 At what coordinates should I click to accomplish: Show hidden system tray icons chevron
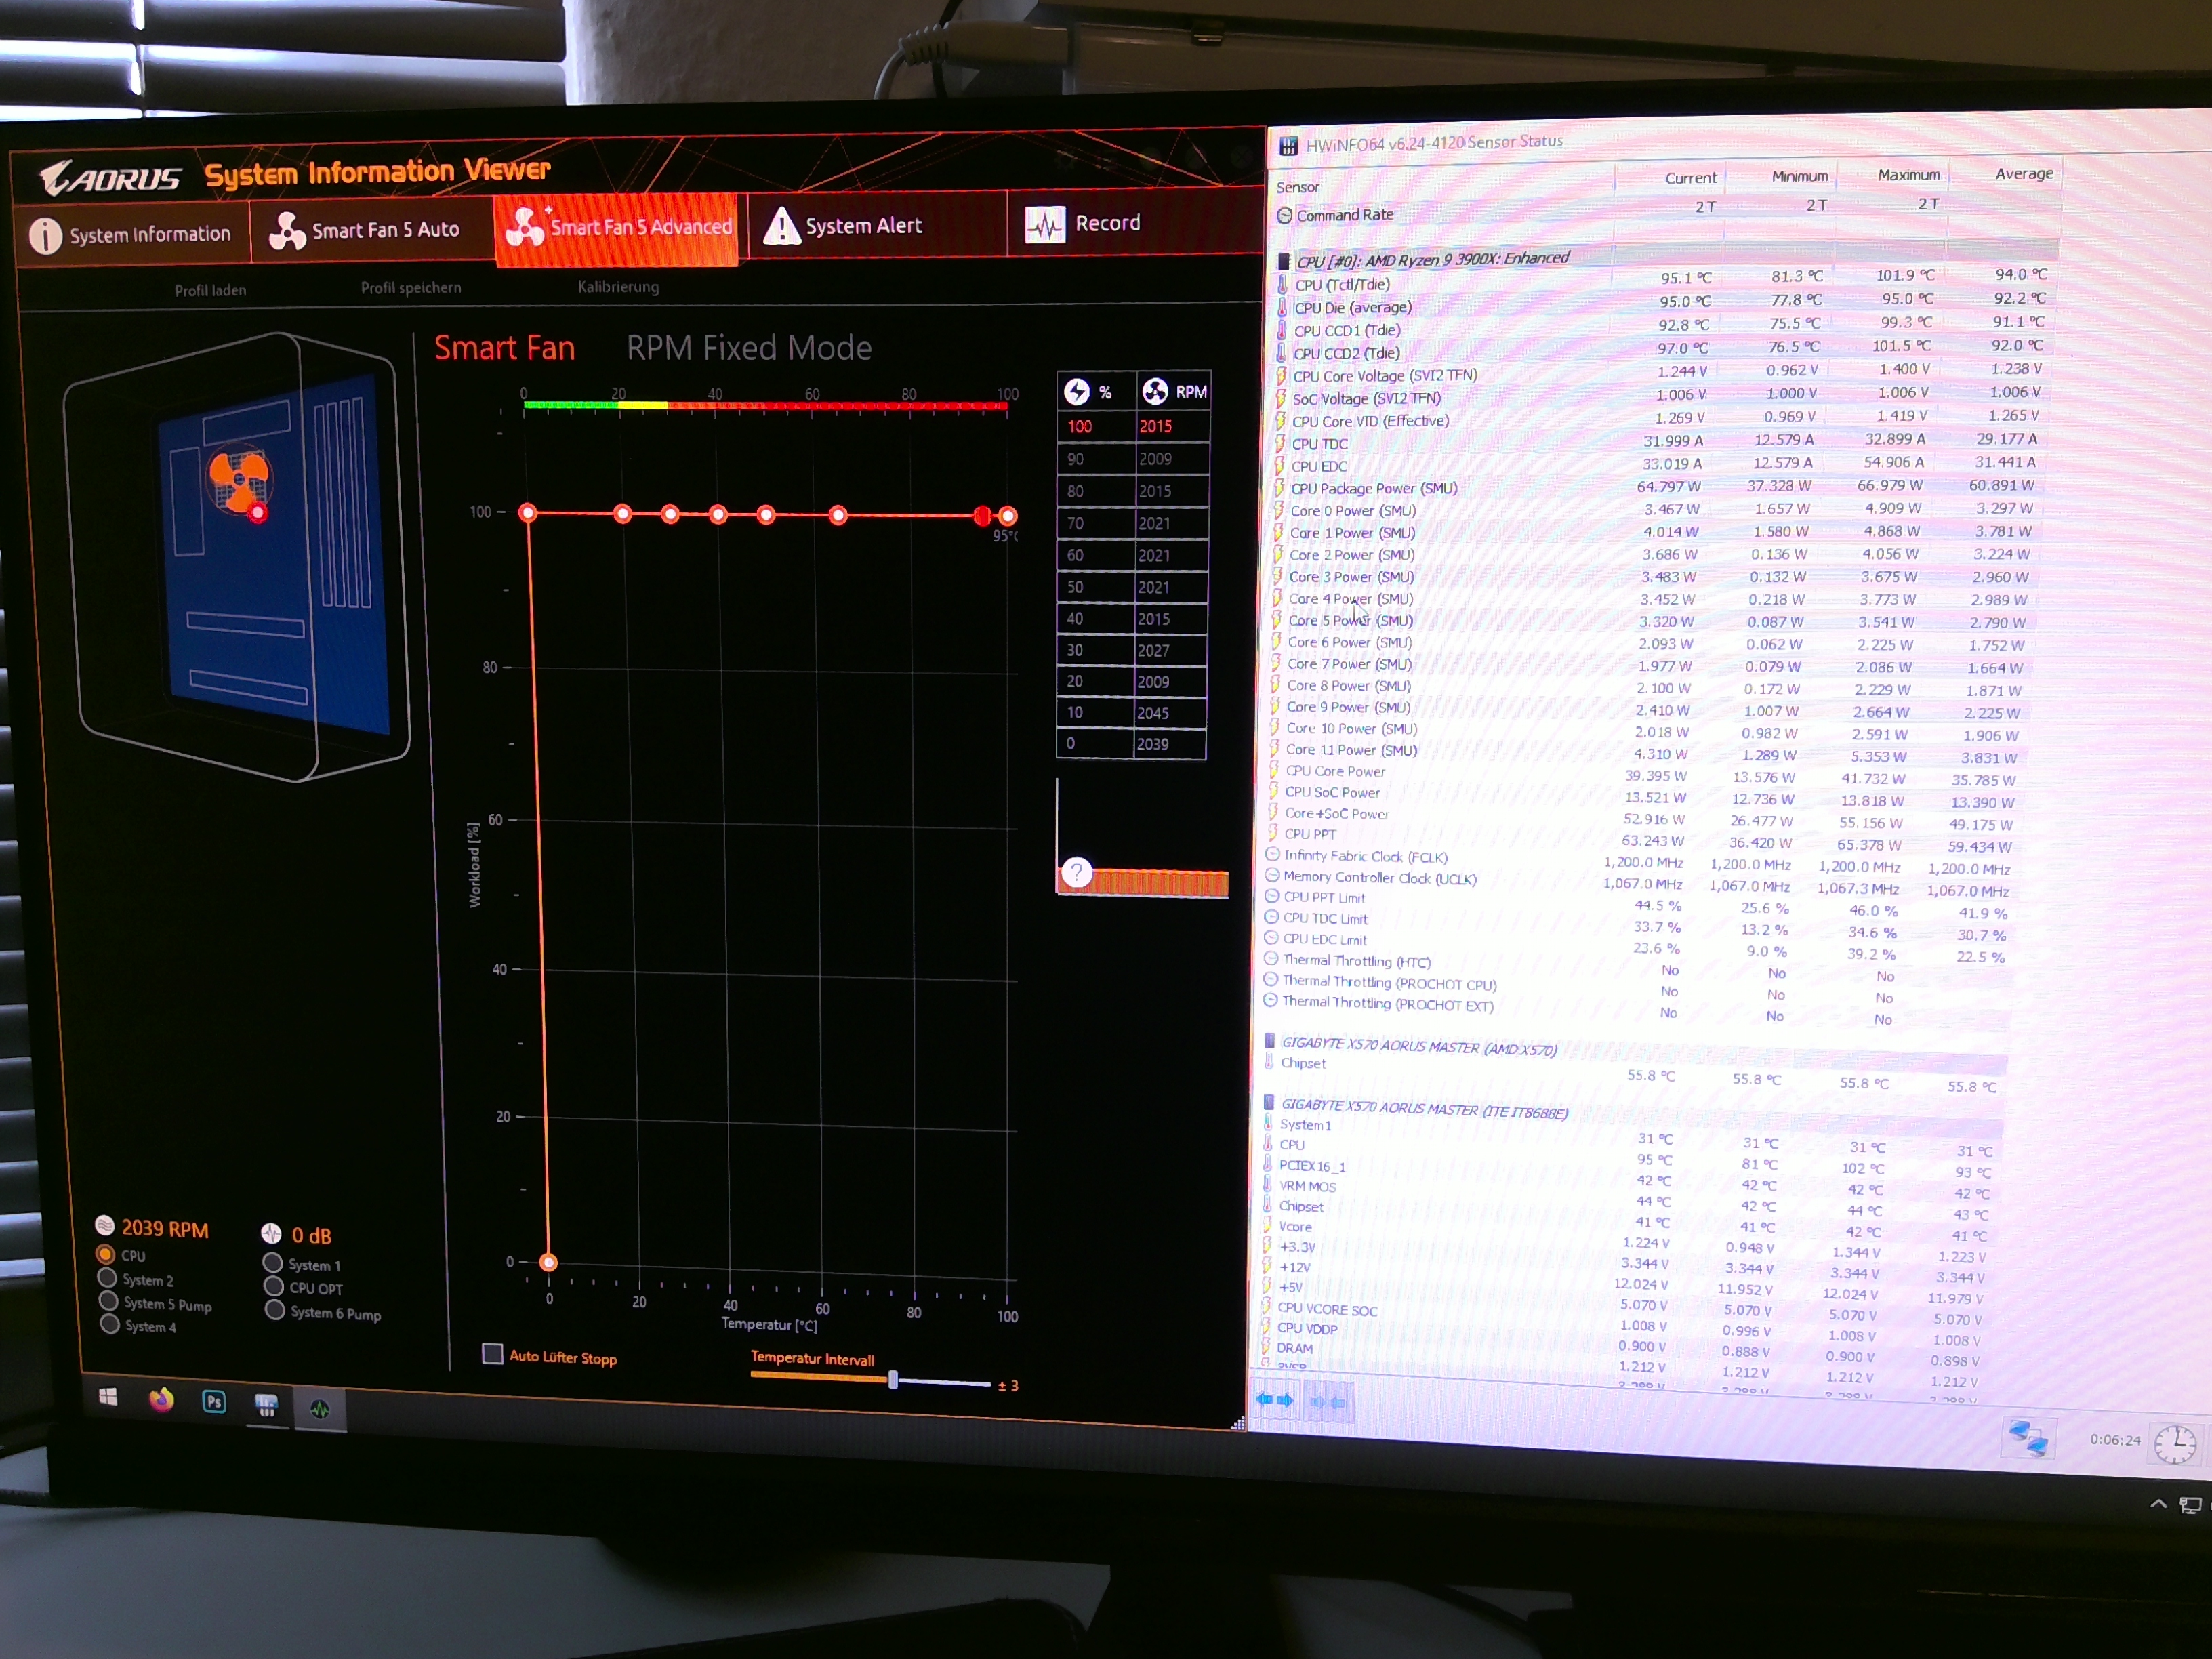pos(2158,1504)
